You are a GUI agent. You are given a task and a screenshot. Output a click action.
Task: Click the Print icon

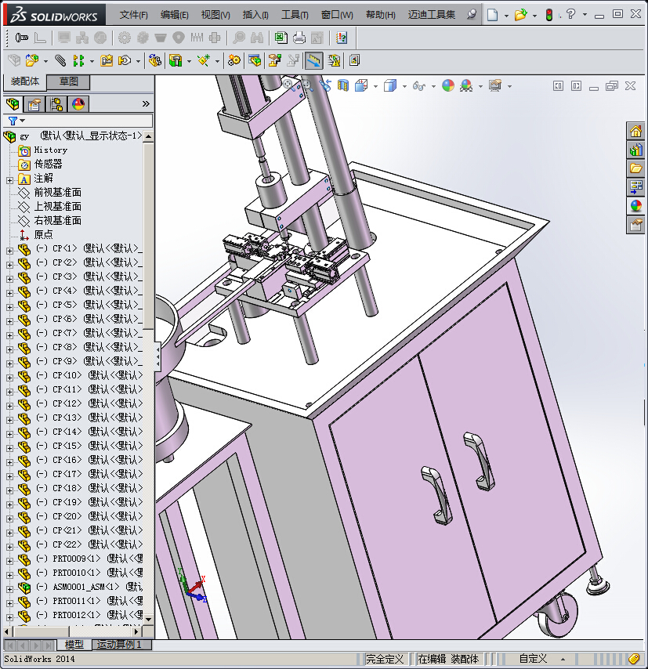[x=299, y=38]
